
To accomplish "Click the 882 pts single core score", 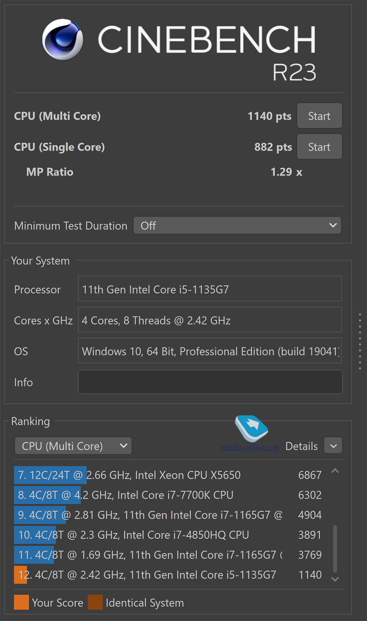I will (x=273, y=147).
